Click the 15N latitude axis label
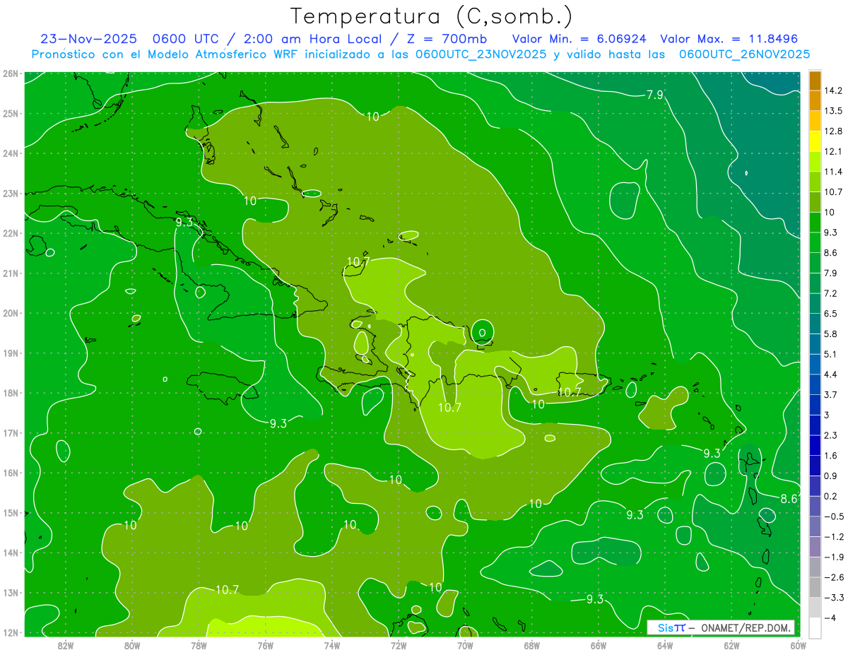The image size is (848, 655). [10, 513]
